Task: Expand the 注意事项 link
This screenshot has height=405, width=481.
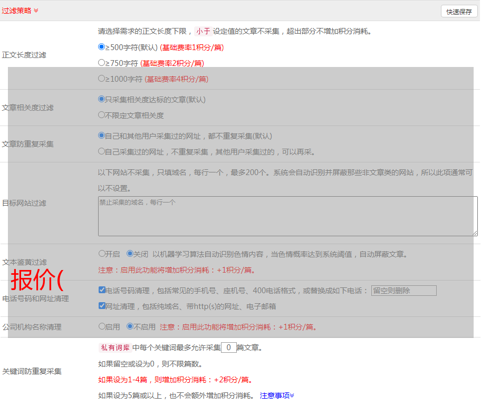Action: (x=277, y=395)
